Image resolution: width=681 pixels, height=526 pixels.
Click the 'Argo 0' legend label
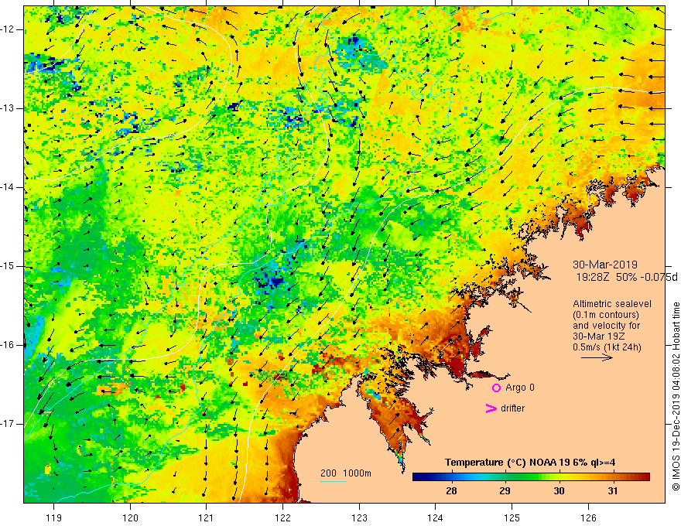(520, 388)
